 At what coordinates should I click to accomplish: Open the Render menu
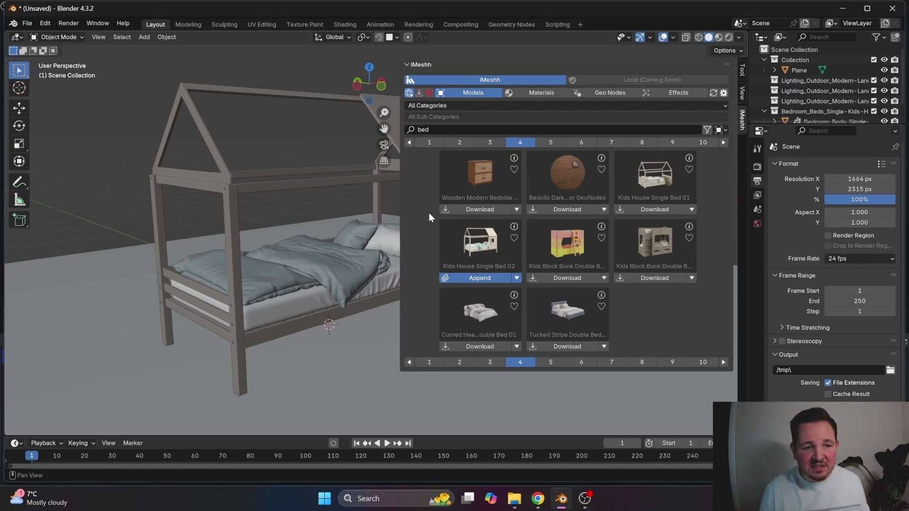pos(68,23)
